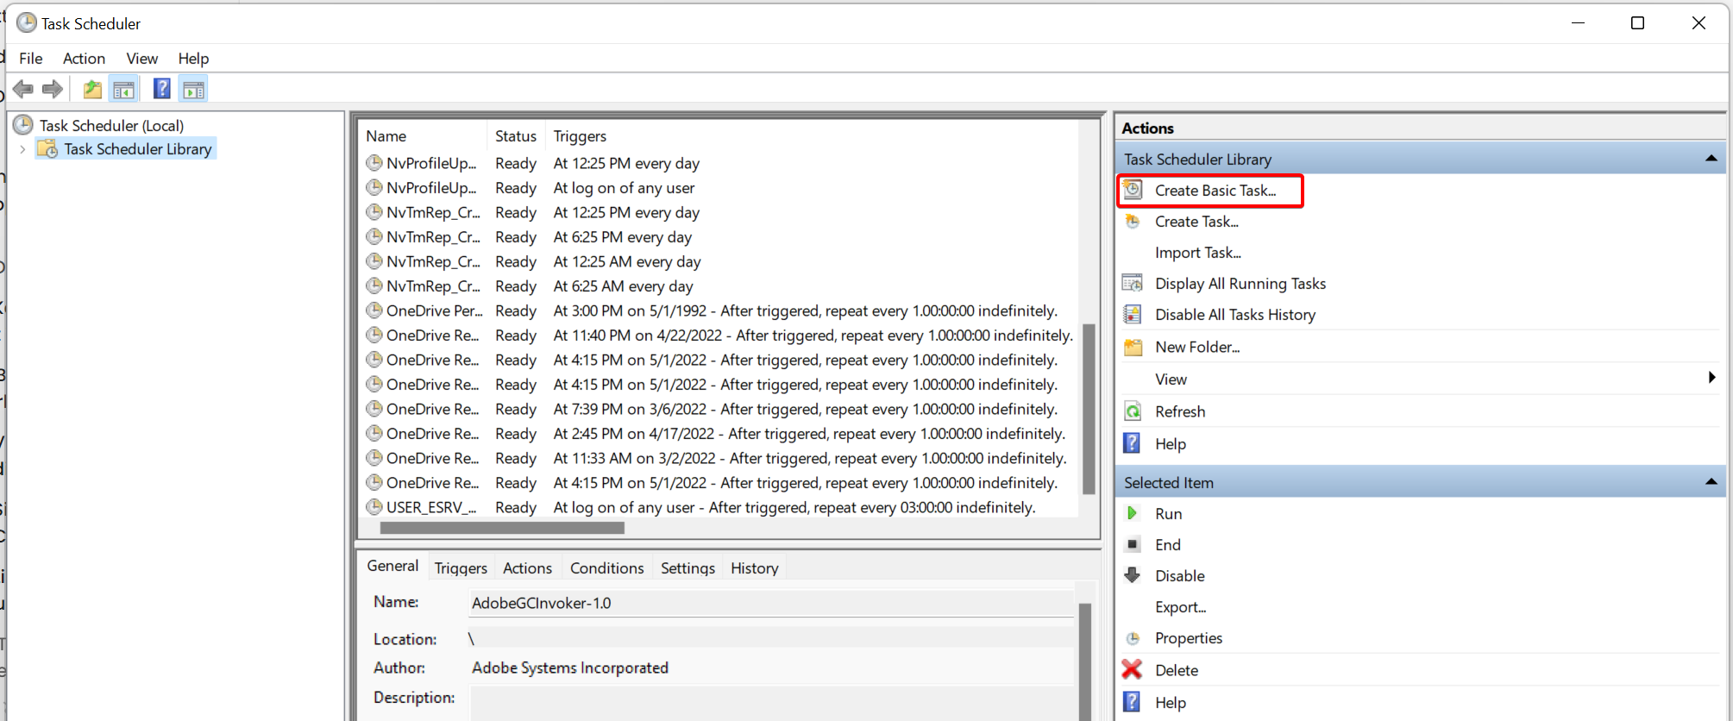
Task: Click the green Run arrow icon
Action: coord(1133,514)
